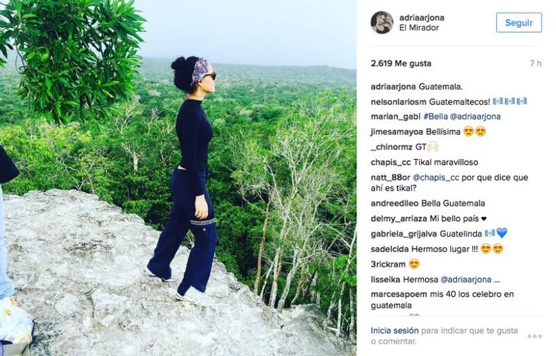
Task: Open the sadelcida commenter profile
Action: coord(390,250)
